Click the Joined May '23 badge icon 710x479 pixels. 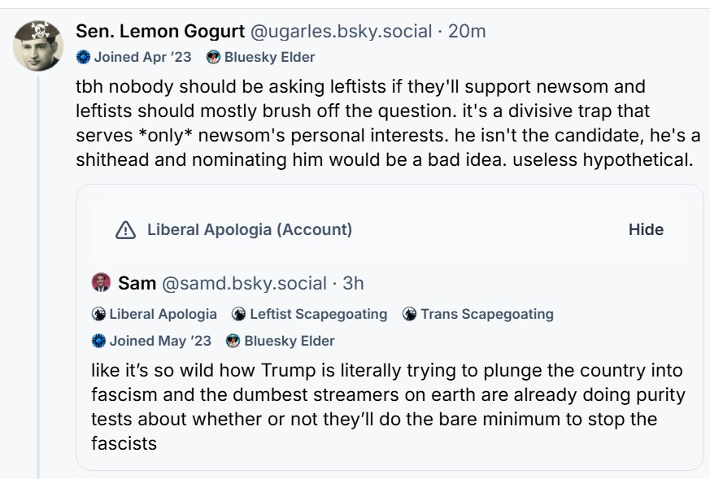tap(98, 340)
